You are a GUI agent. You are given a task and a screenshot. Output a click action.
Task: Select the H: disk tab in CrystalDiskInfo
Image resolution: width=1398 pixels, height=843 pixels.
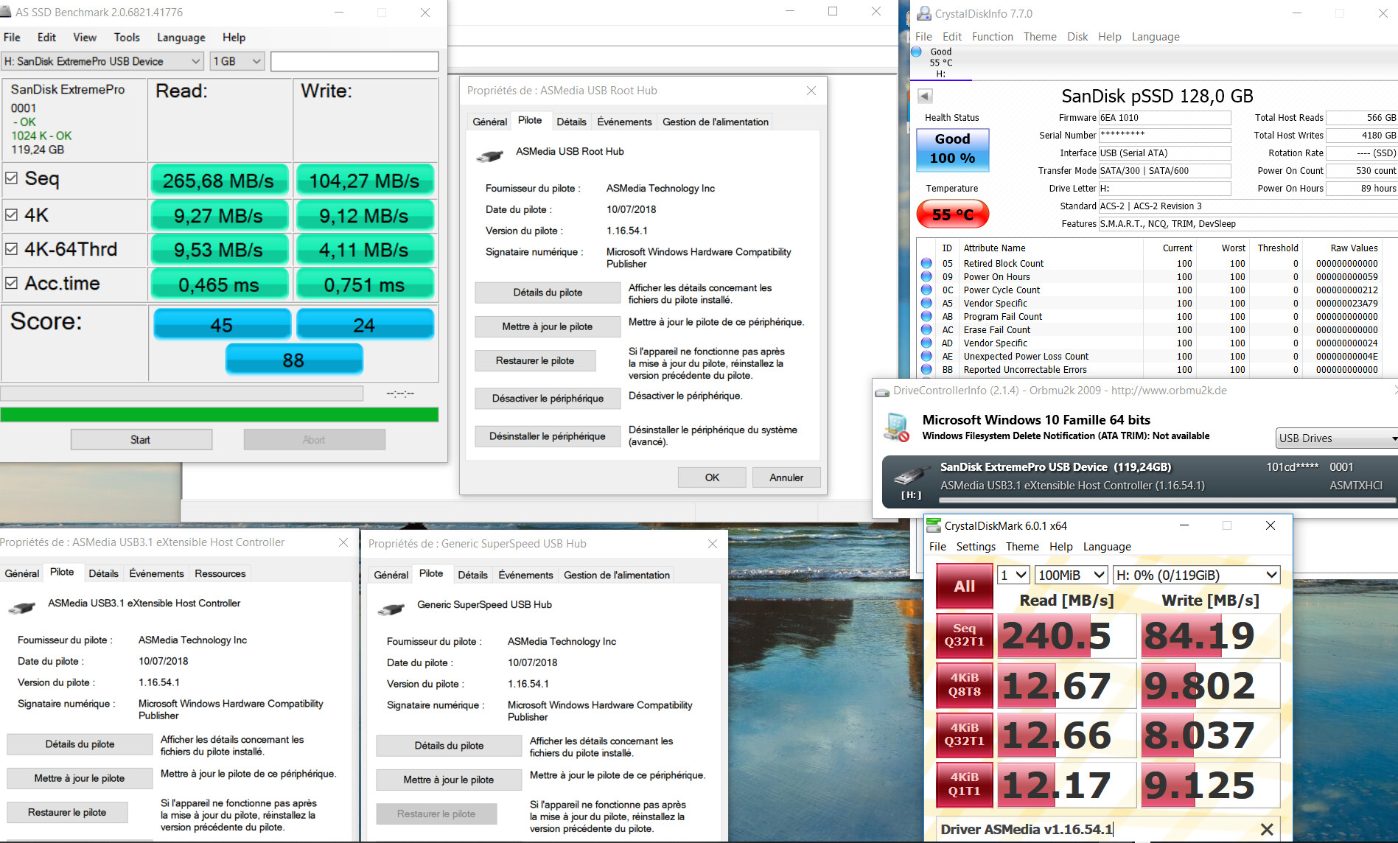[x=941, y=63]
